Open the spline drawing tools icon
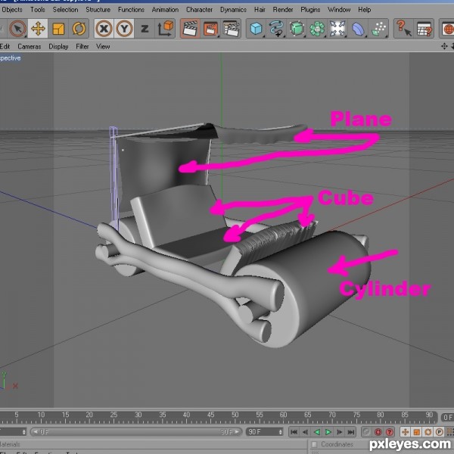The width and height of the screenshot is (454, 454). click(x=276, y=29)
